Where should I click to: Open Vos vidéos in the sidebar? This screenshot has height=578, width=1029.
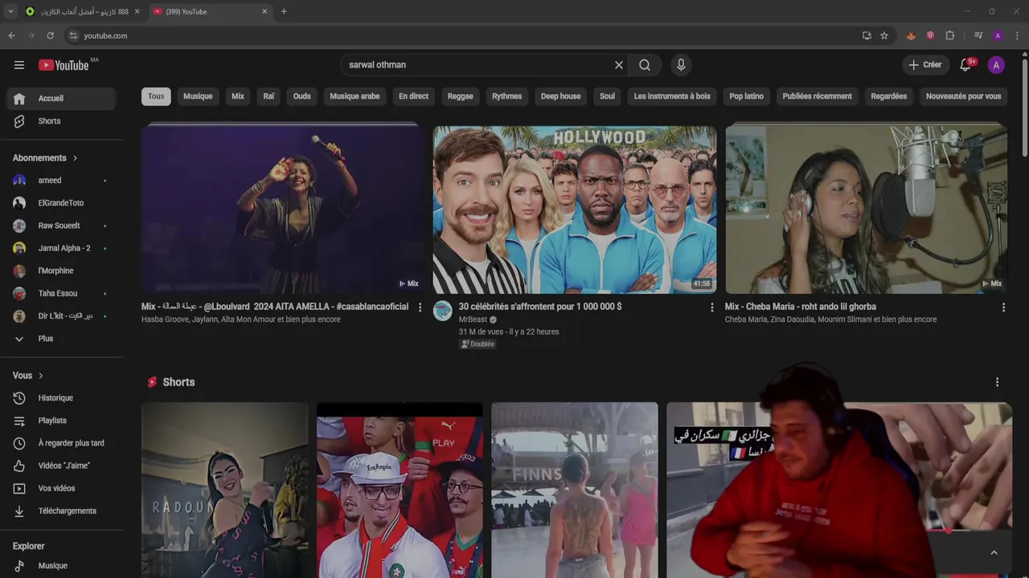point(62,488)
